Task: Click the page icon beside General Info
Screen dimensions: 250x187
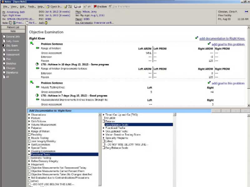Action: [4, 36]
